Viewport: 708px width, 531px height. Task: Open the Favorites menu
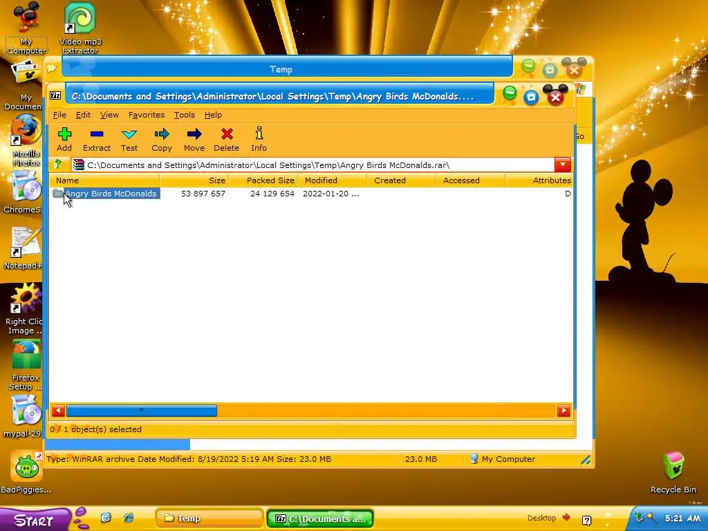click(x=147, y=115)
